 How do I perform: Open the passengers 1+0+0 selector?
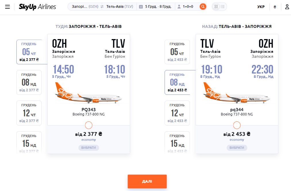185,7
